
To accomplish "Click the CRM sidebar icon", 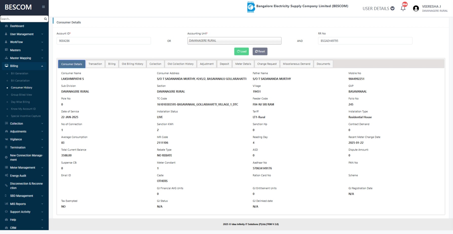I will coord(6,228).
